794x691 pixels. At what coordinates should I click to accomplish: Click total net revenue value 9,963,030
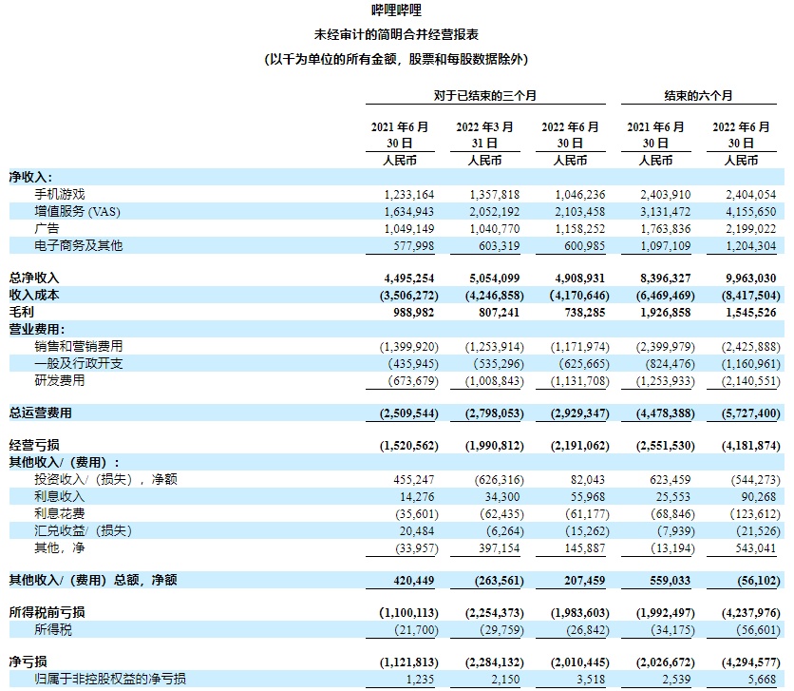[751, 278]
